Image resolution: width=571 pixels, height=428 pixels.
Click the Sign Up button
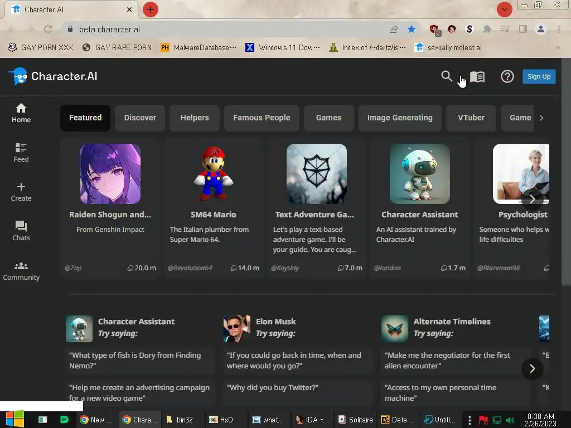click(539, 76)
